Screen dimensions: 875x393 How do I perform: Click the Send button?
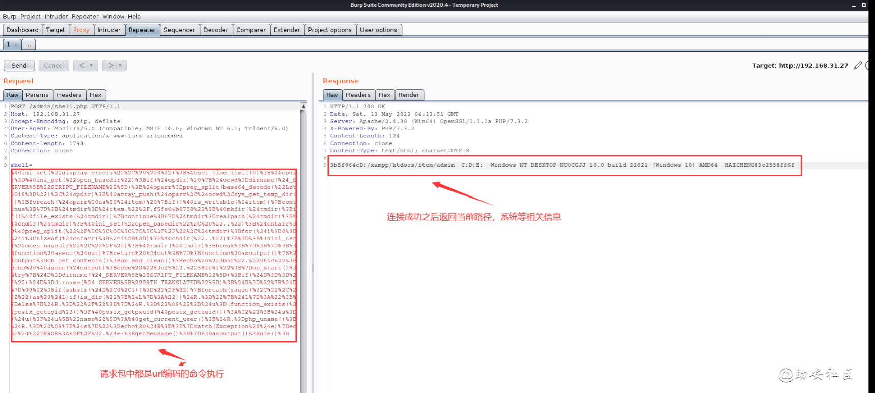19,65
